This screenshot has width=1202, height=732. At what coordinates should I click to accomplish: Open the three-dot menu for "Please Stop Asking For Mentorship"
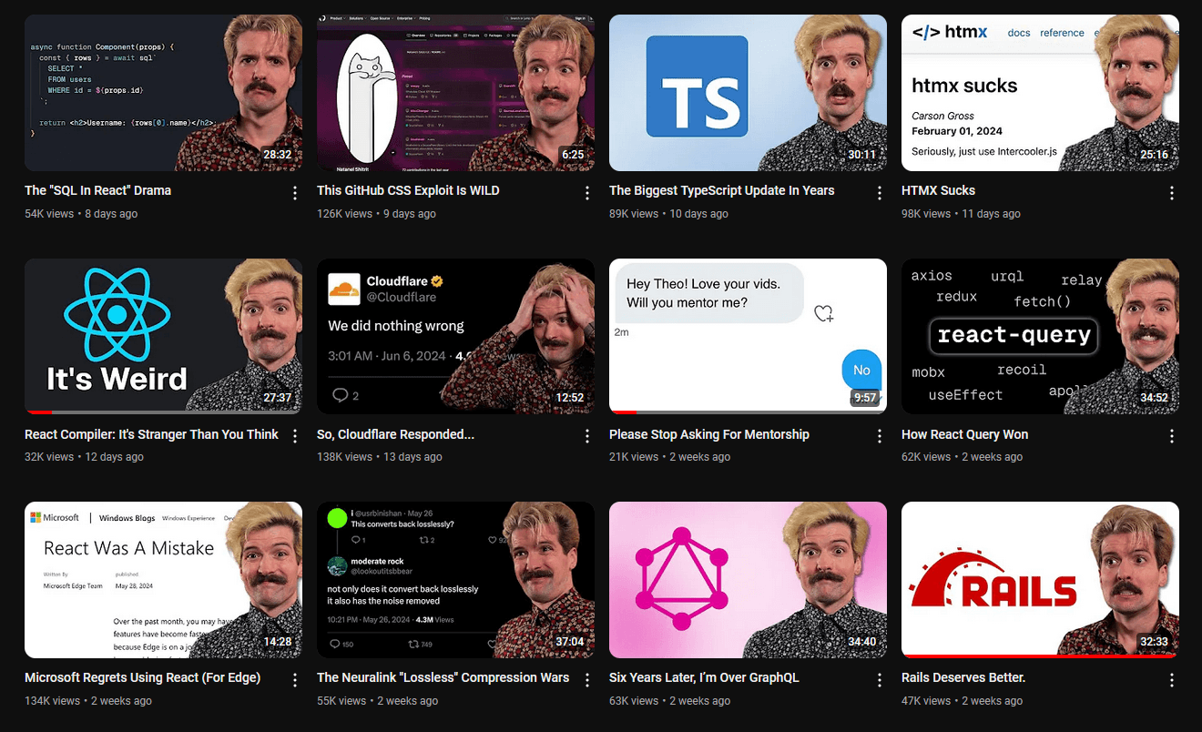879,435
